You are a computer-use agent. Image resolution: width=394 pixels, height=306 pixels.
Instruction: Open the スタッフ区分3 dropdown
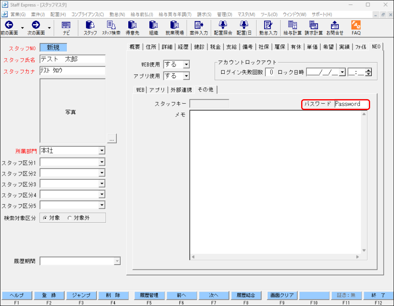click(x=102, y=184)
